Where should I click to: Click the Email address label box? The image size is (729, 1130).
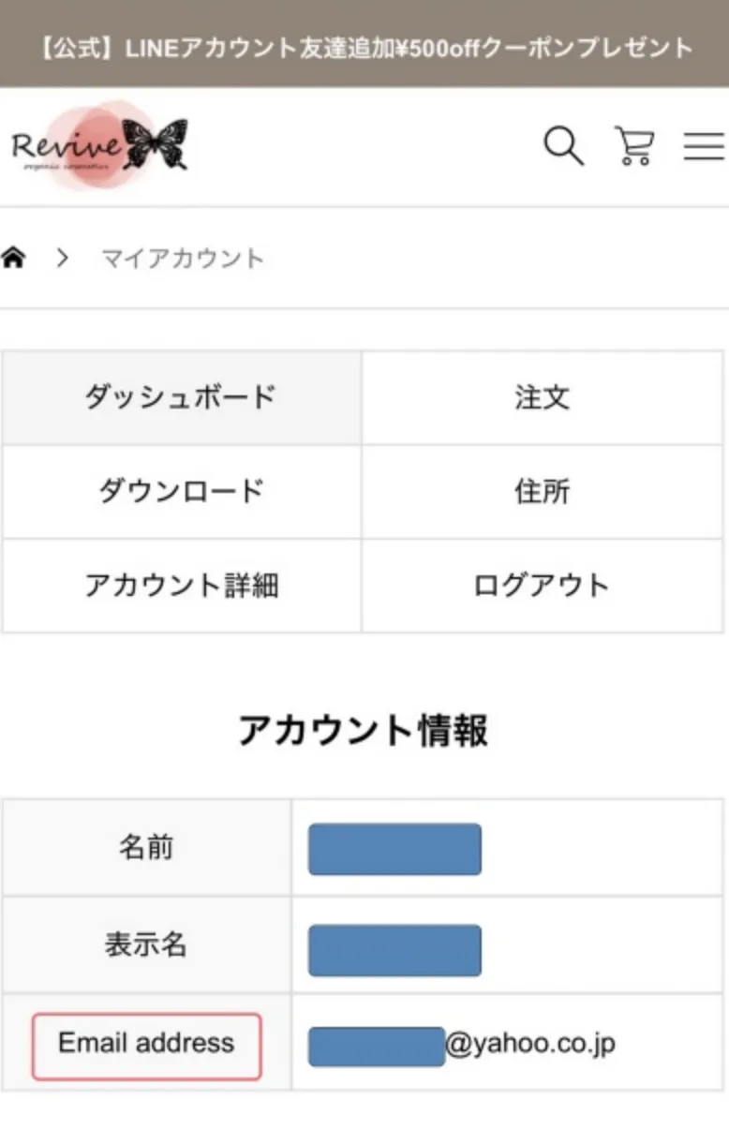tap(146, 1044)
